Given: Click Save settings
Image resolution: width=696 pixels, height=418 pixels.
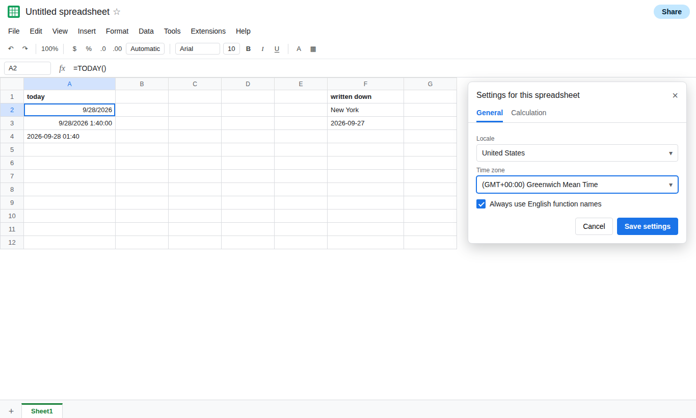Looking at the screenshot, I should pos(648,226).
